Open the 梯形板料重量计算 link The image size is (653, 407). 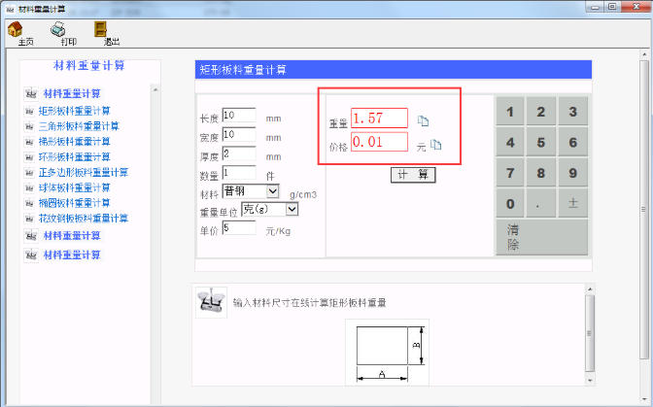[x=75, y=142]
